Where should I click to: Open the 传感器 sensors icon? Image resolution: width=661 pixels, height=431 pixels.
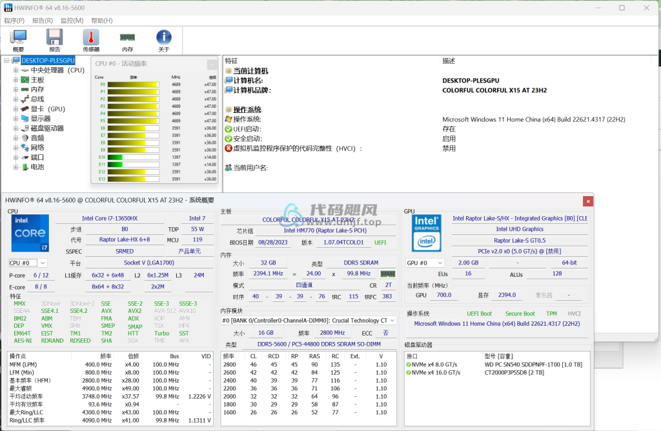[91, 41]
